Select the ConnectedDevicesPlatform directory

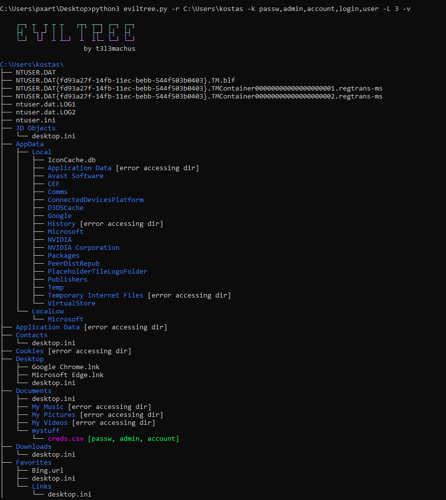(96, 200)
